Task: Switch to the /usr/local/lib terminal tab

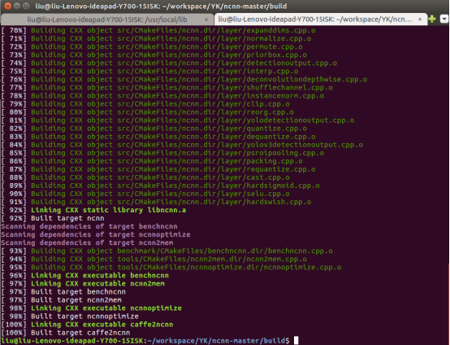Action: pyautogui.click(x=106, y=20)
